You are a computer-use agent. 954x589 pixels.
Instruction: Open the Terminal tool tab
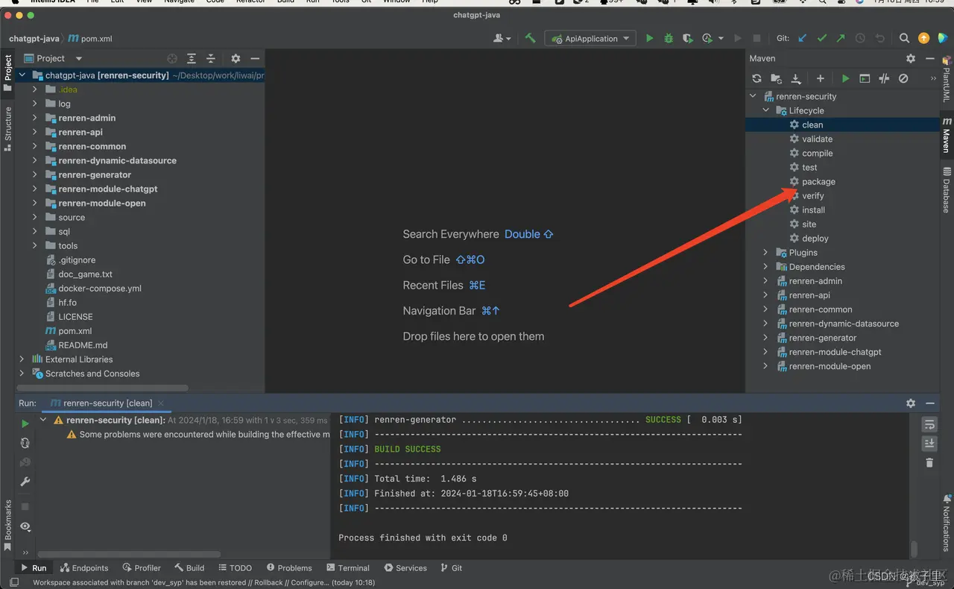[347, 568]
